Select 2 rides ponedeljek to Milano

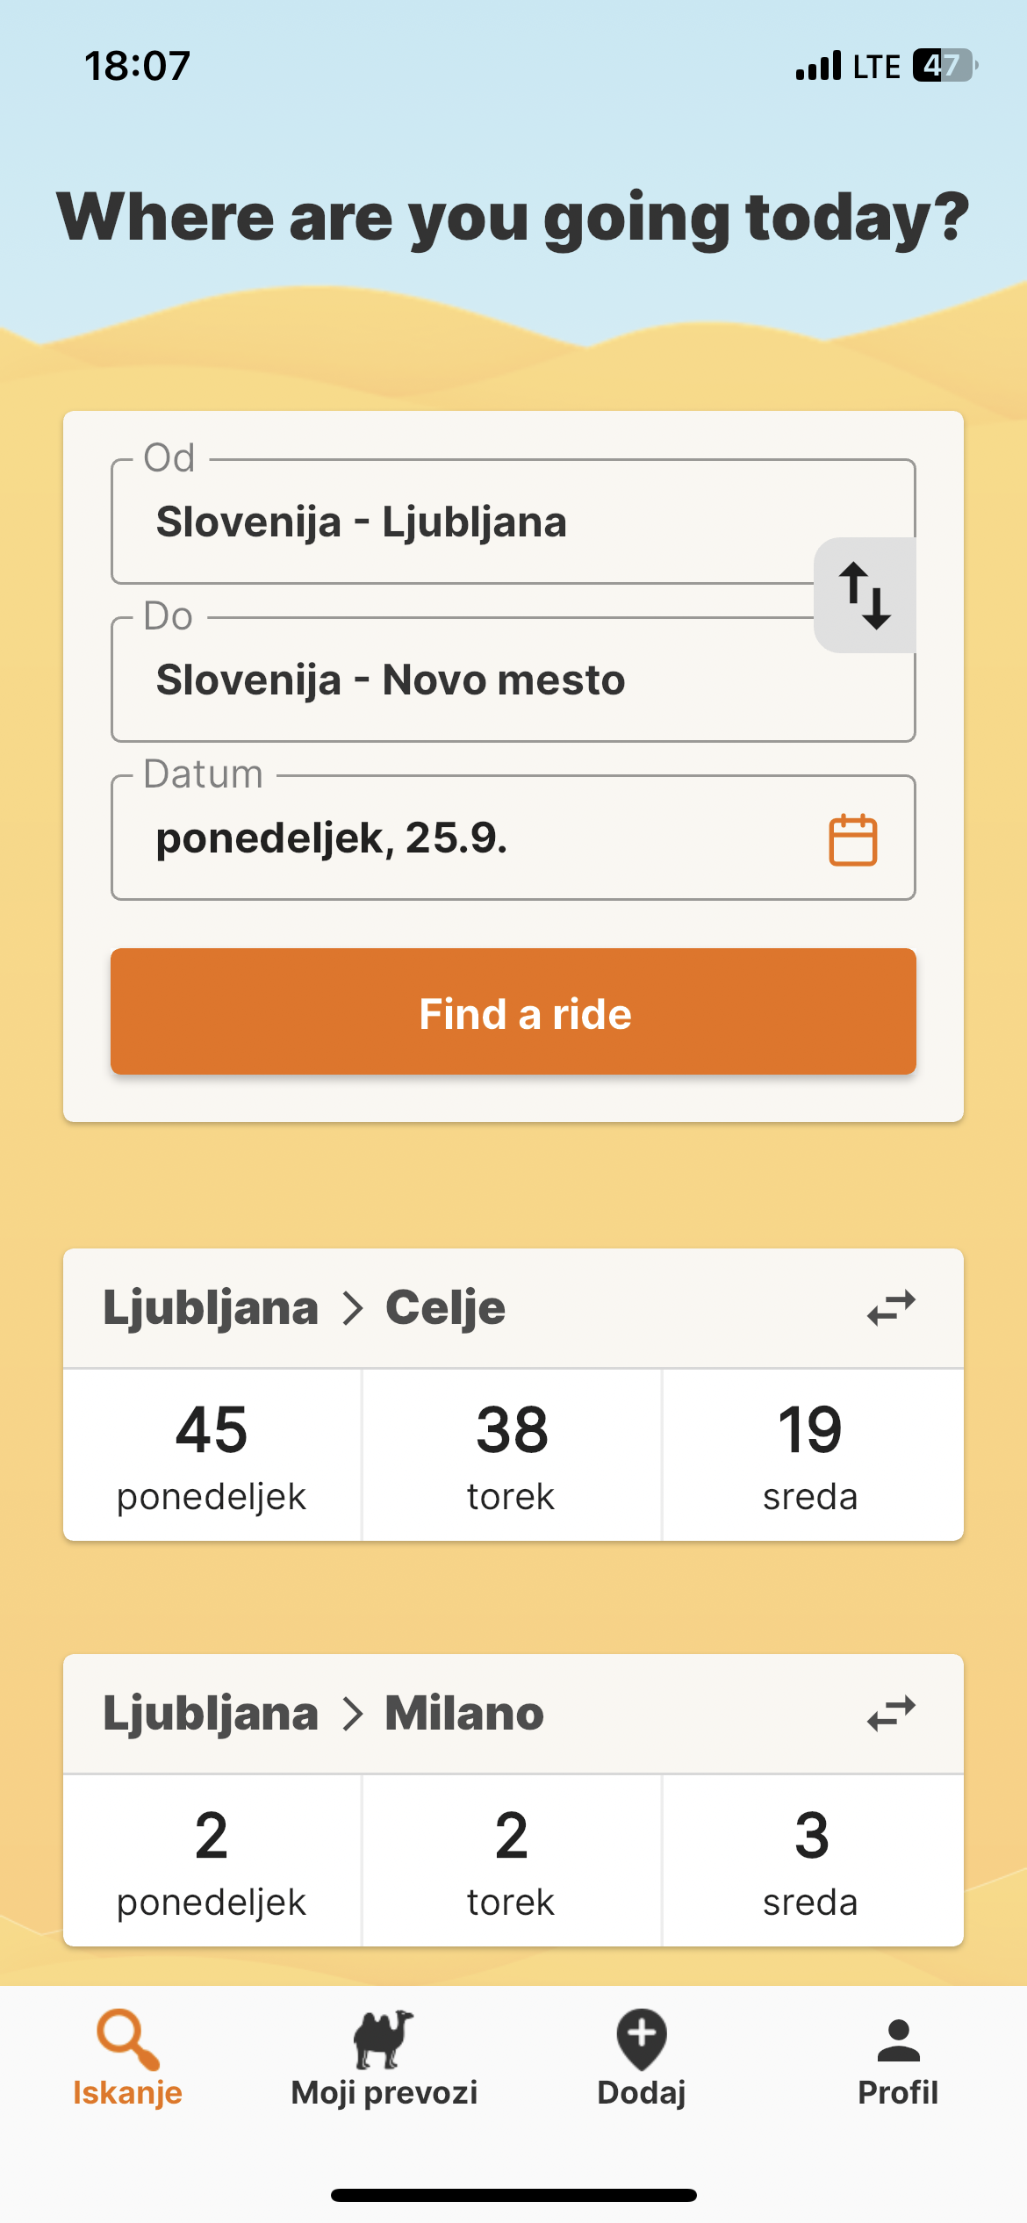pyautogui.click(x=212, y=1860)
